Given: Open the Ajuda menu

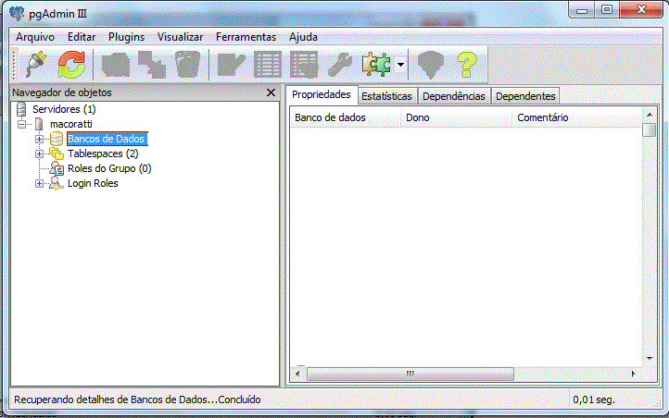Looking at the screenshot, I should coord(303,37).
